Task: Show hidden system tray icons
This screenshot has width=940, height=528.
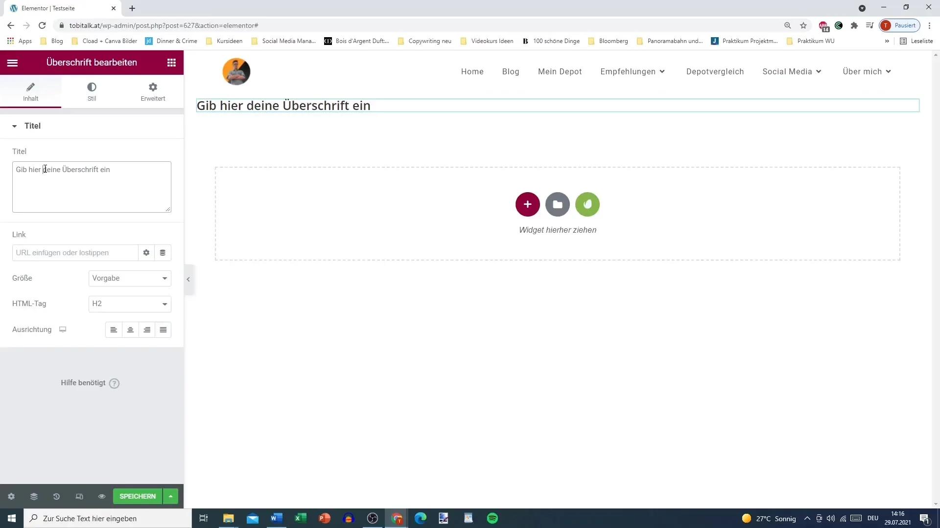Action: [807, 518]
